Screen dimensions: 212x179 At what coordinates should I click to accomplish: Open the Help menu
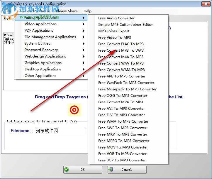point(87,11)
